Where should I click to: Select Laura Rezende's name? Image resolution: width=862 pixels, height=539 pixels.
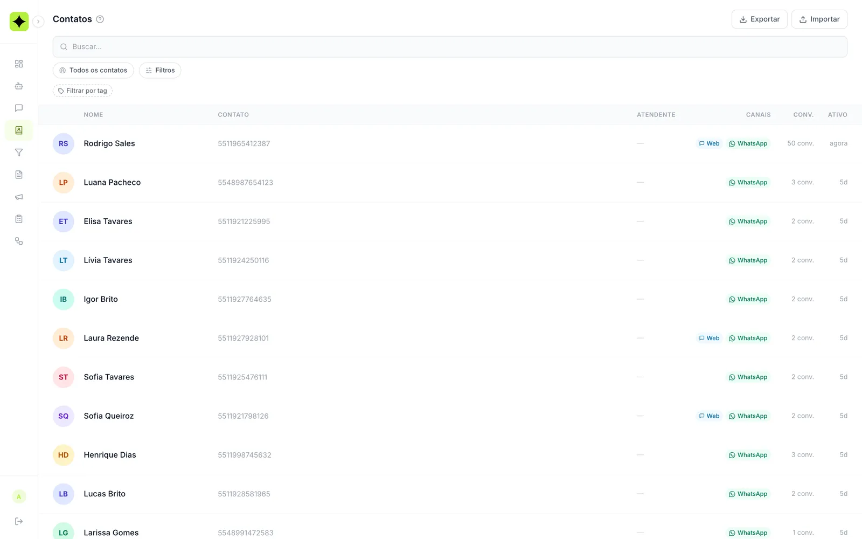[112, 338]
